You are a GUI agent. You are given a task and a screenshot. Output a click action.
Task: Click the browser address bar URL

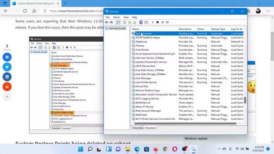[x=76, y=11]
